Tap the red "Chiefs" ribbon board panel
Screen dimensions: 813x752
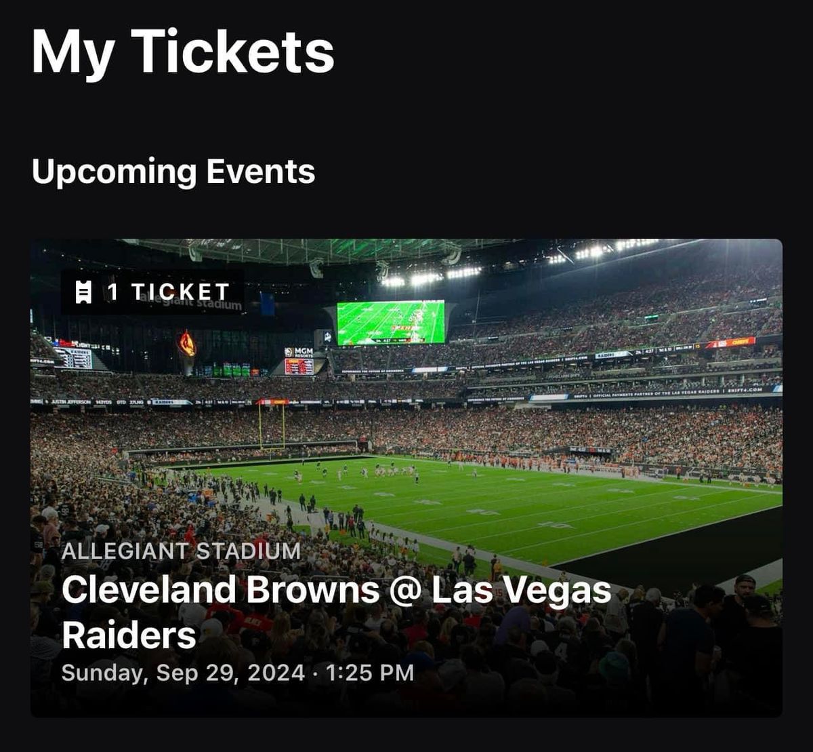coord(730,343)
